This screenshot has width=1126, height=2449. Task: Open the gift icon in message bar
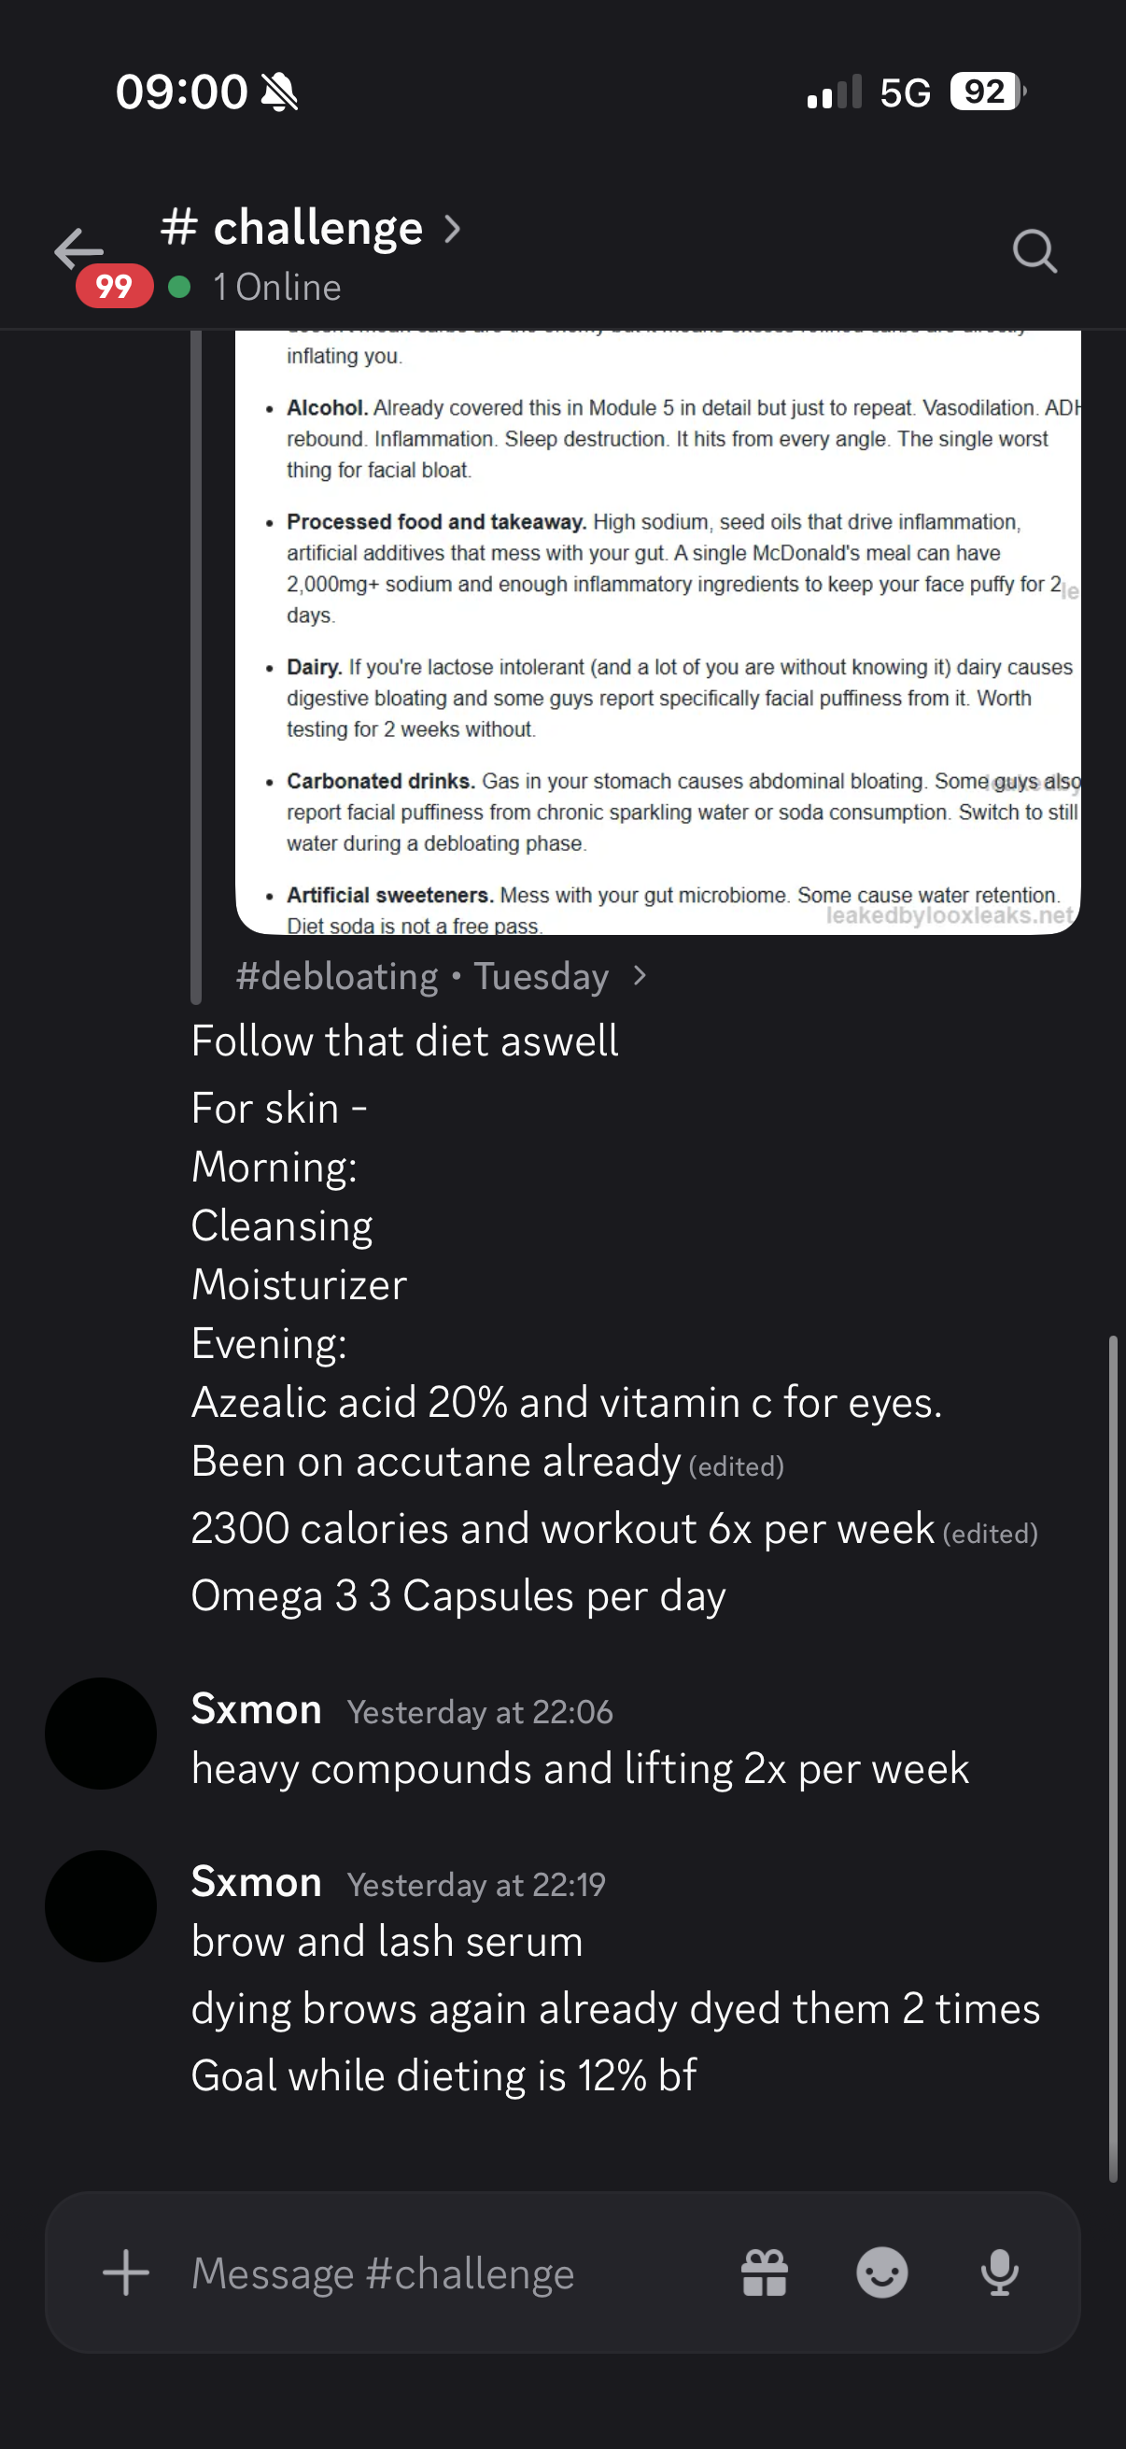(765, 2273)
